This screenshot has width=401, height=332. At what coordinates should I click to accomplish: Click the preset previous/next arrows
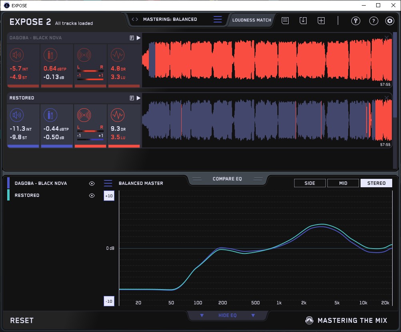tap(135, 19)
